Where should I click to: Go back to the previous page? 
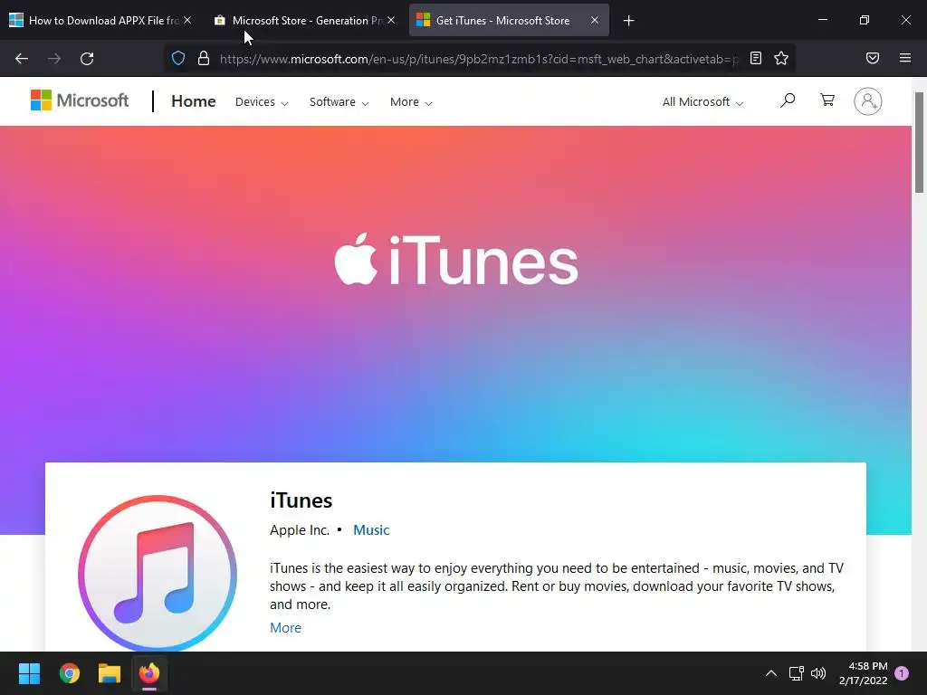[x=22, y=59]
